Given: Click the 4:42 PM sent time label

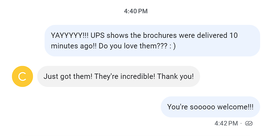Looking at the screenshot, I should point(226,123).
